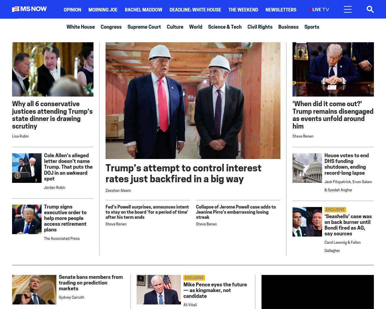Image resolution: width=386 pixels, height=309 pixels.
Task: Open the Civil Rights topic
Action: [260, 27]
